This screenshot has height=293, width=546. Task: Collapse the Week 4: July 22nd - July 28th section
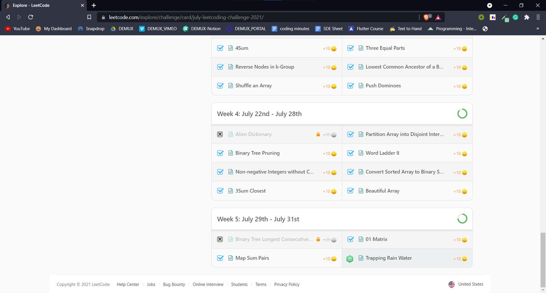coord(342,114)
